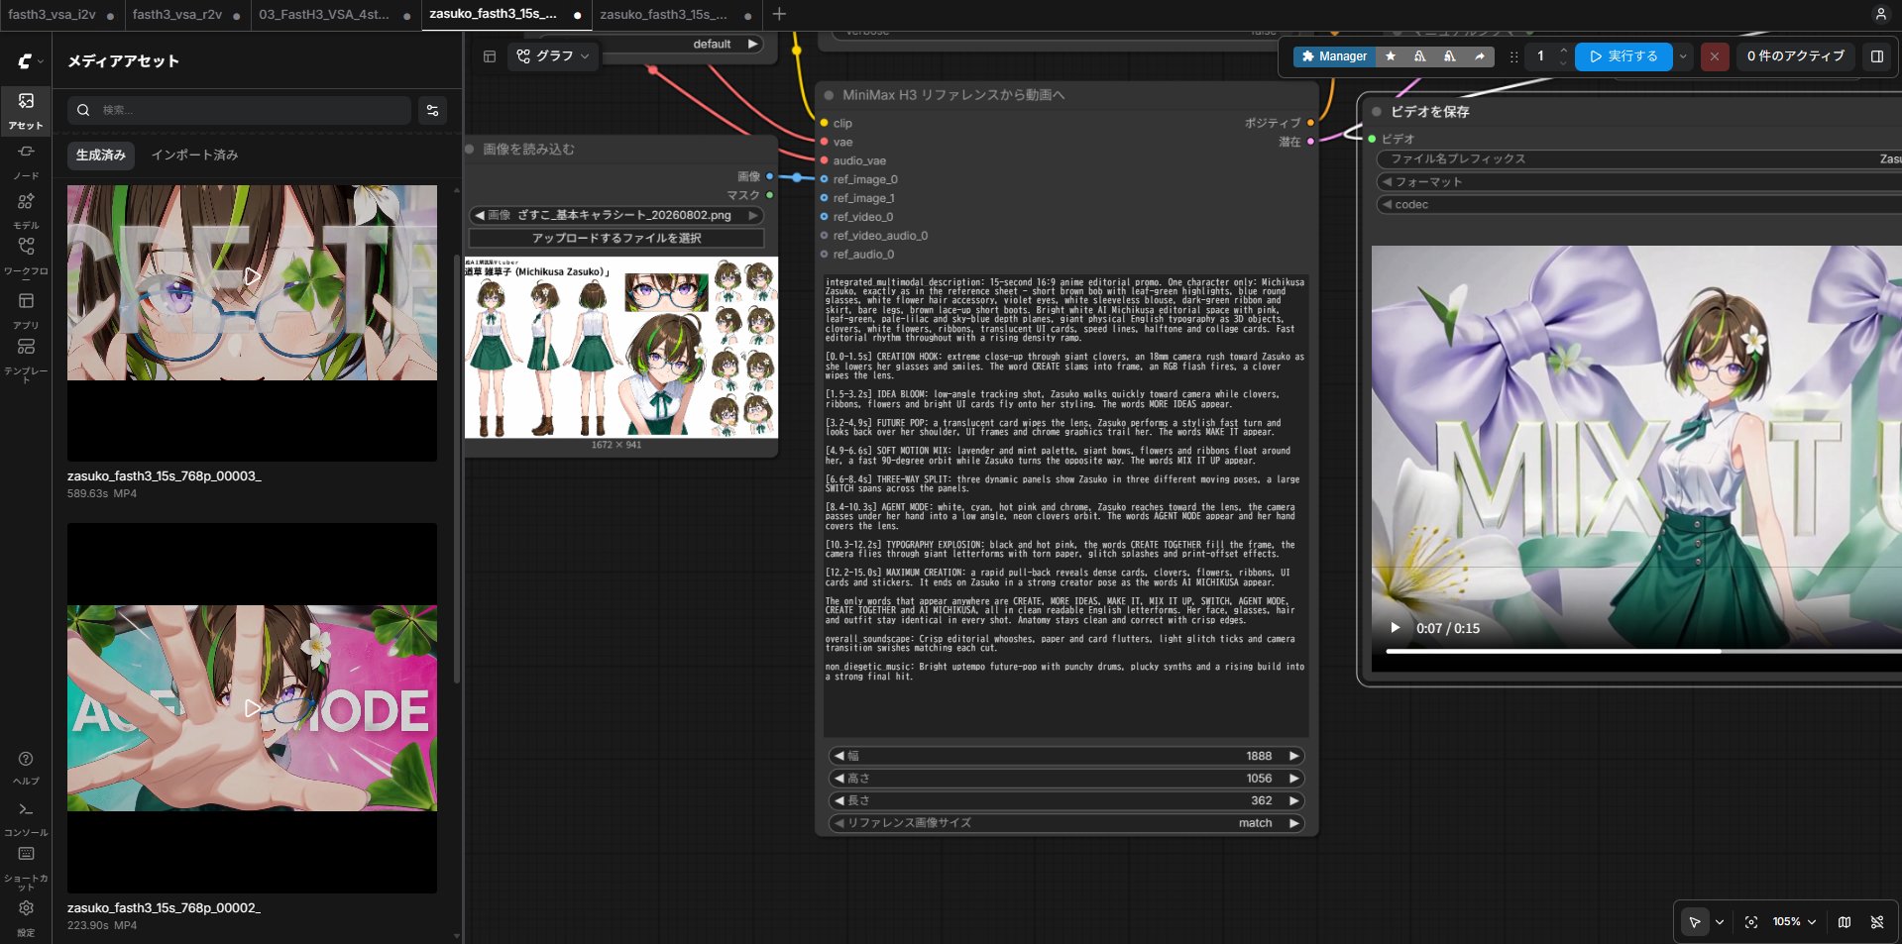Switch to the fasth3_vsa_r2v workflow tab
Image resolution: width=1902 pixels, height=944 pixels.
(177, 15)
